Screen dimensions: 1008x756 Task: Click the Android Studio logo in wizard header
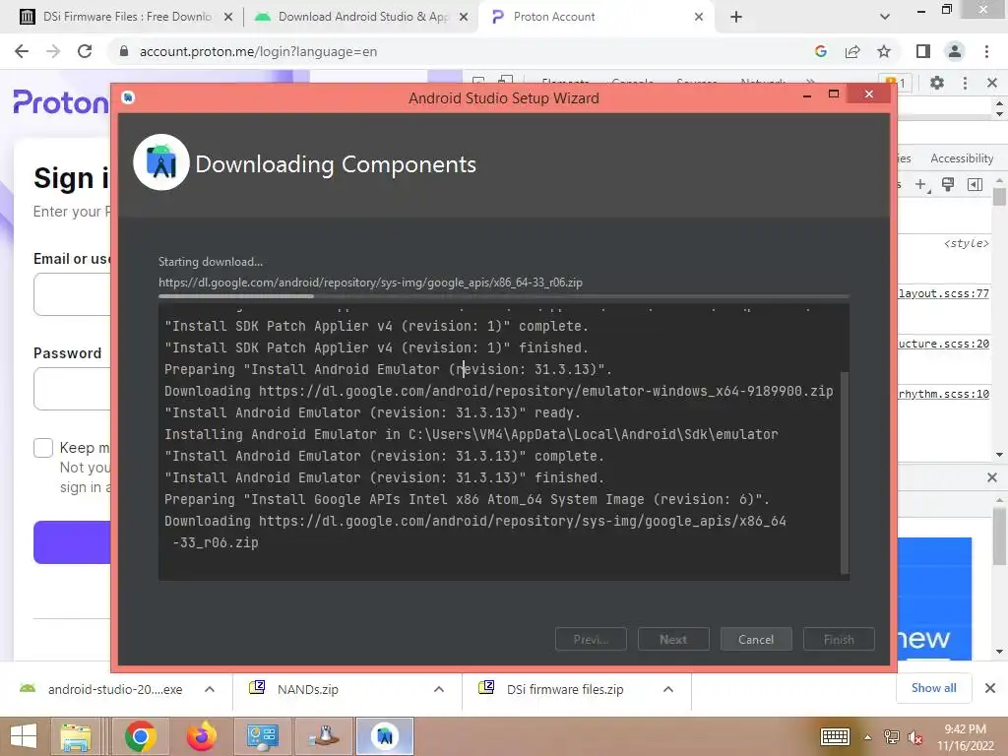click(x=161, y=162)
